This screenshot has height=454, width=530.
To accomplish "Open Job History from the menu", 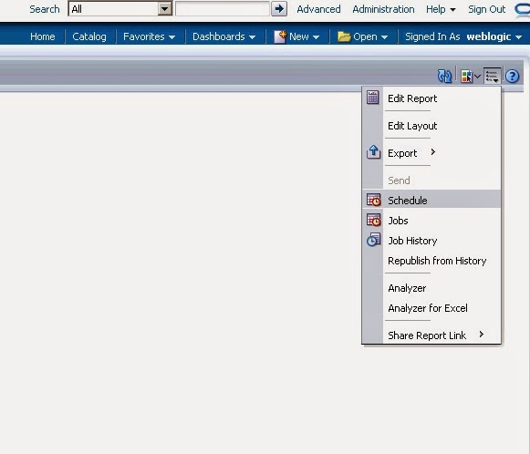I will pos(412,241).
